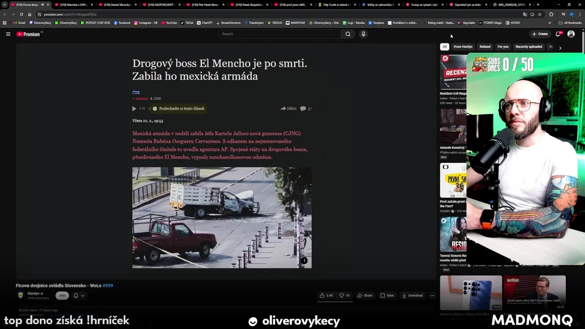The width and height of the screenshot is (585, 329).
Task: Open the TikTok bookmark
Action: click(x=187, y=23)
